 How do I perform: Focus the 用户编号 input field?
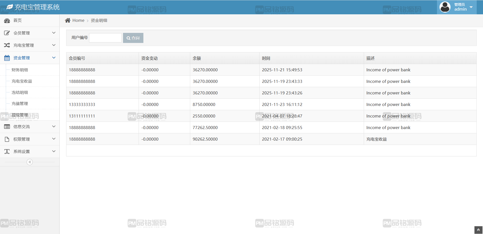(x=105, y=38)
